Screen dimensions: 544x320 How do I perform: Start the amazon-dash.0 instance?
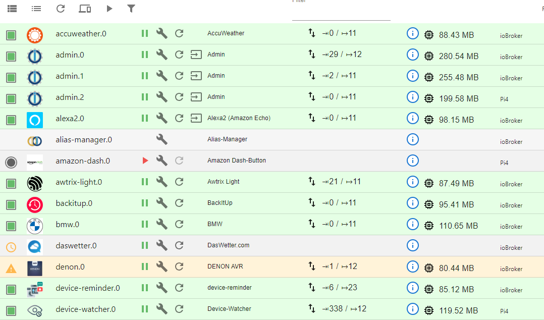coord(145,161)
